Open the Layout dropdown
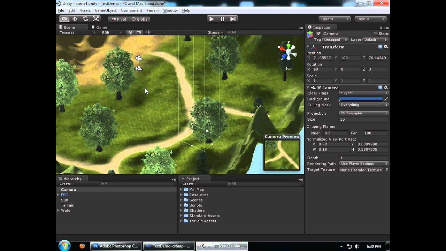Screen dimensions: 446x251 pyautogui.click(x=371, y=19)
